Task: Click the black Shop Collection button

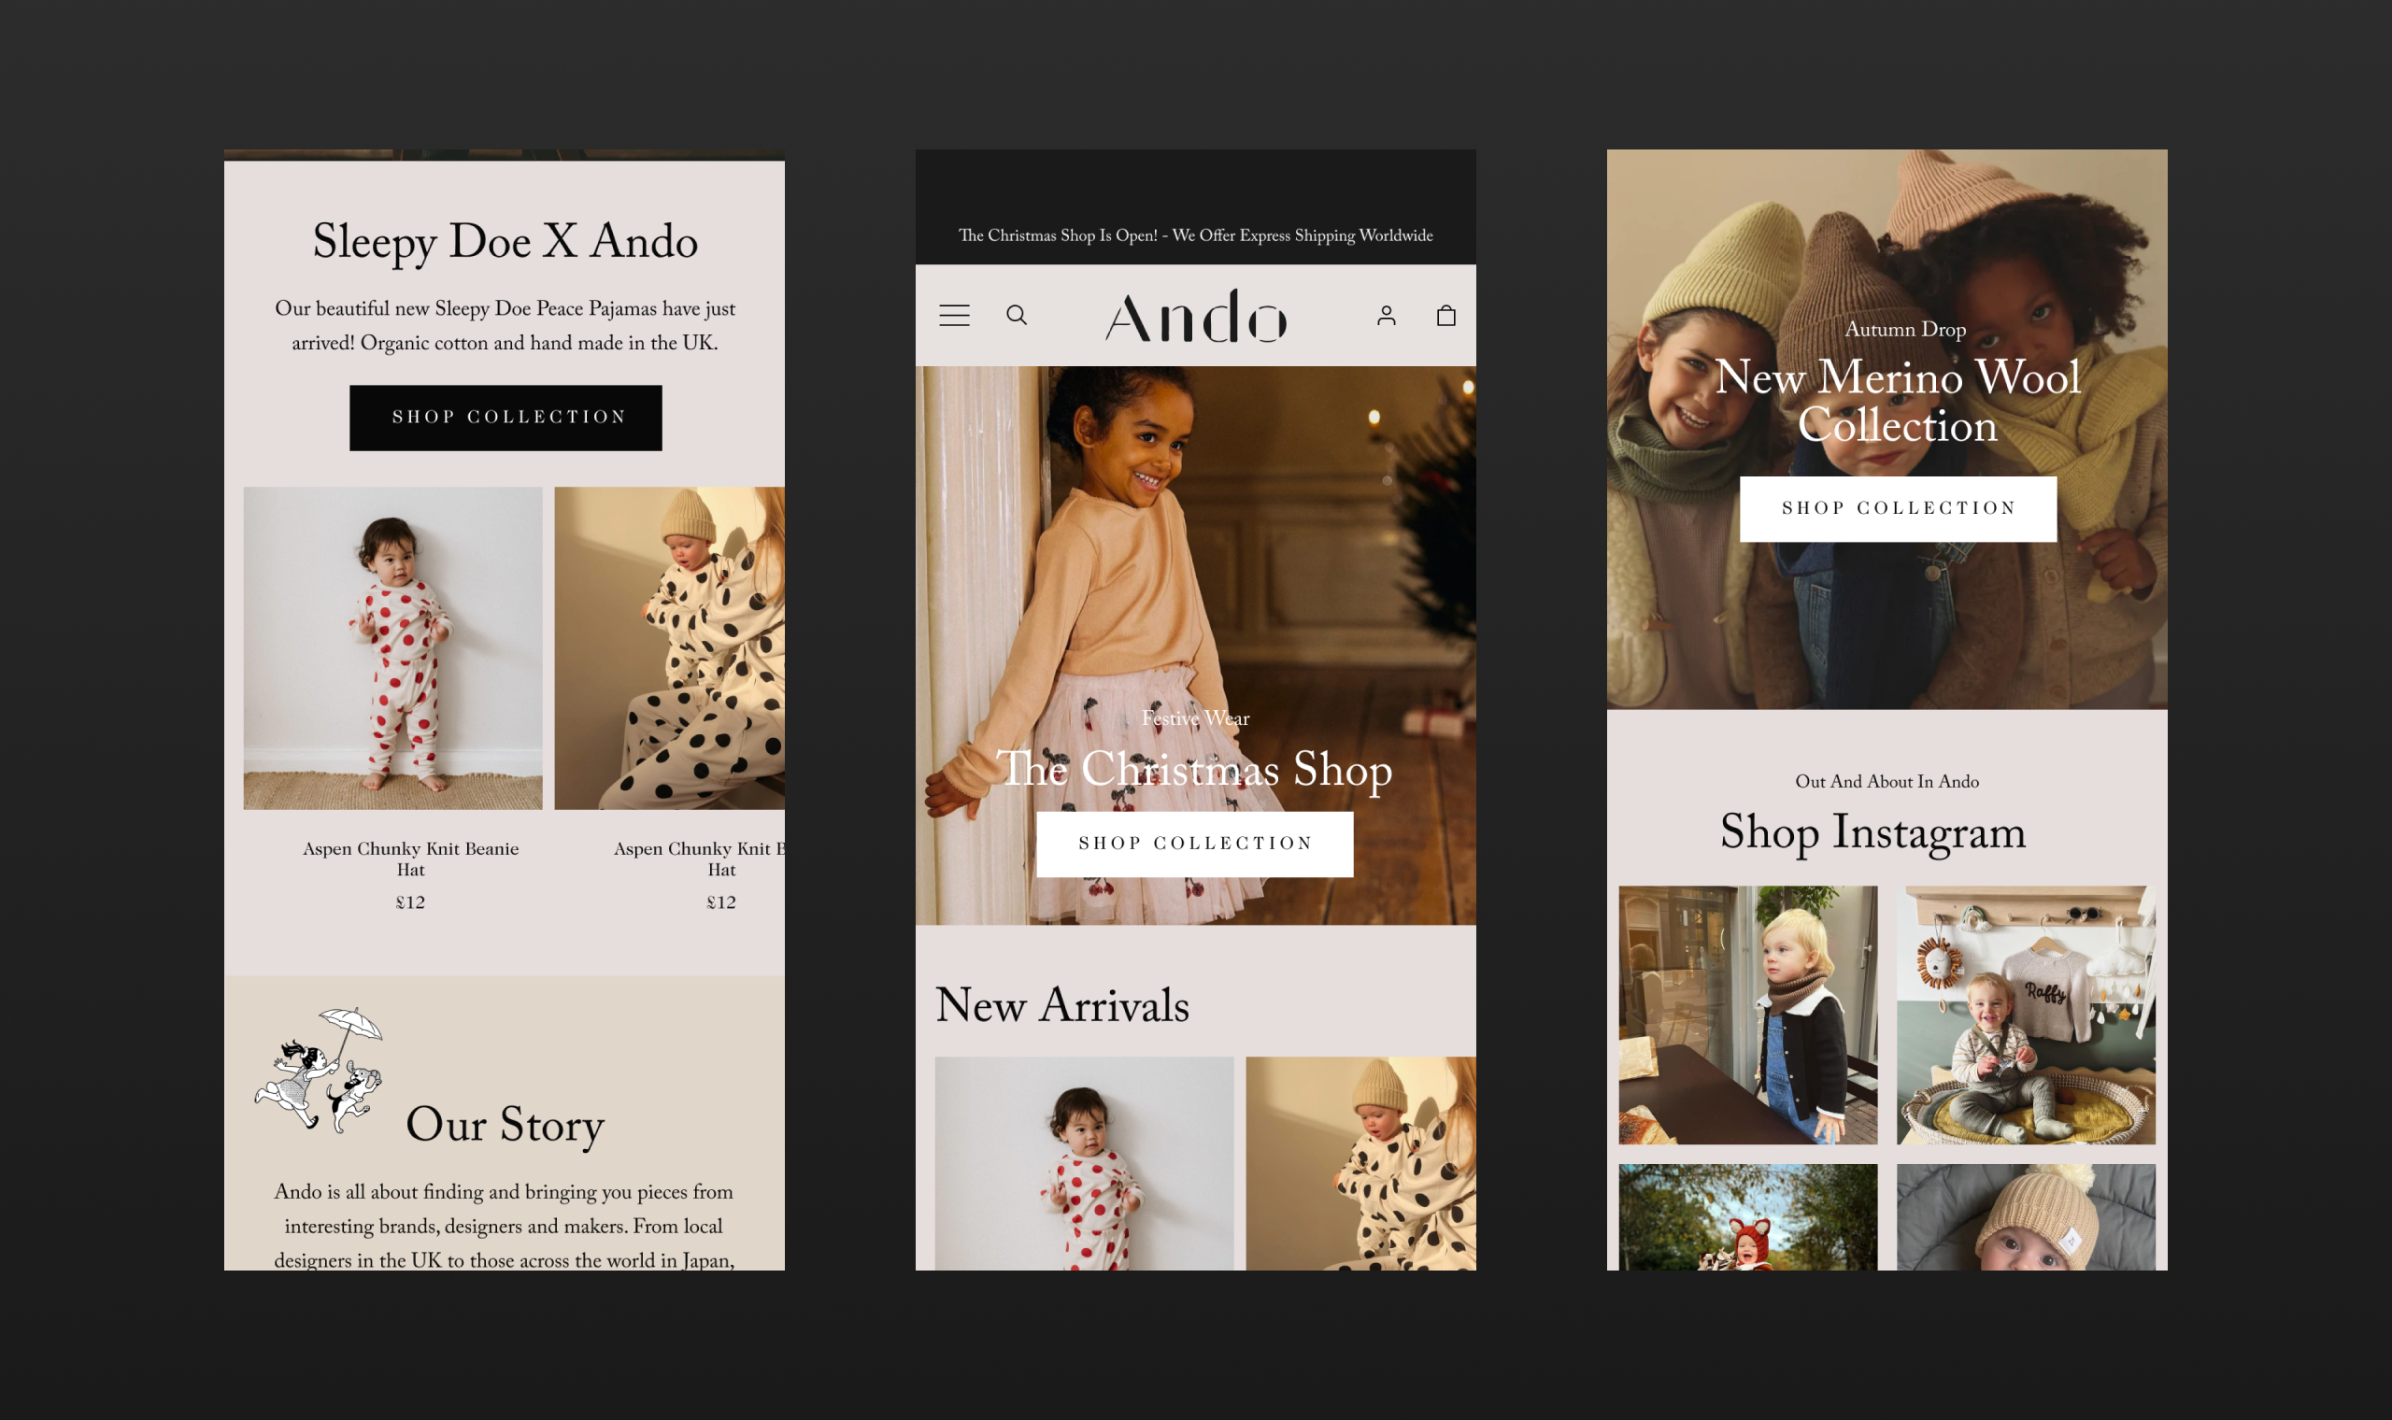Action: [x=505, y=418]
